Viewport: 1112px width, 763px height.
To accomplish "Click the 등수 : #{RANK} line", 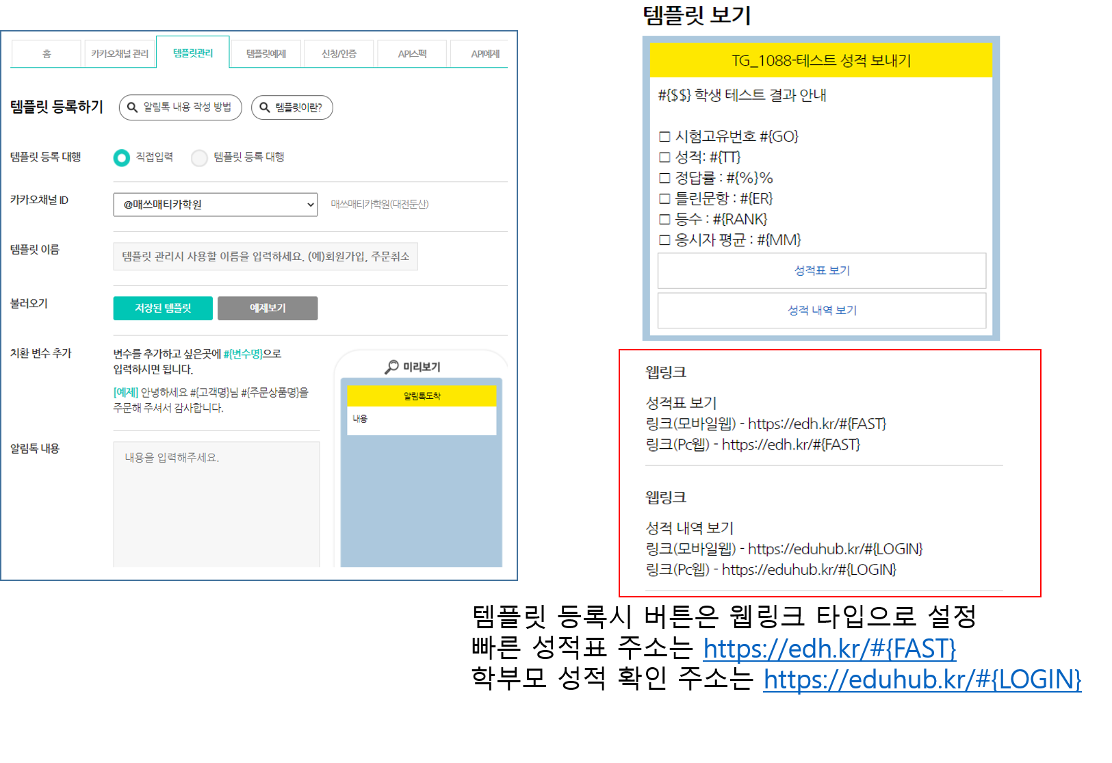I will point(713,219).
